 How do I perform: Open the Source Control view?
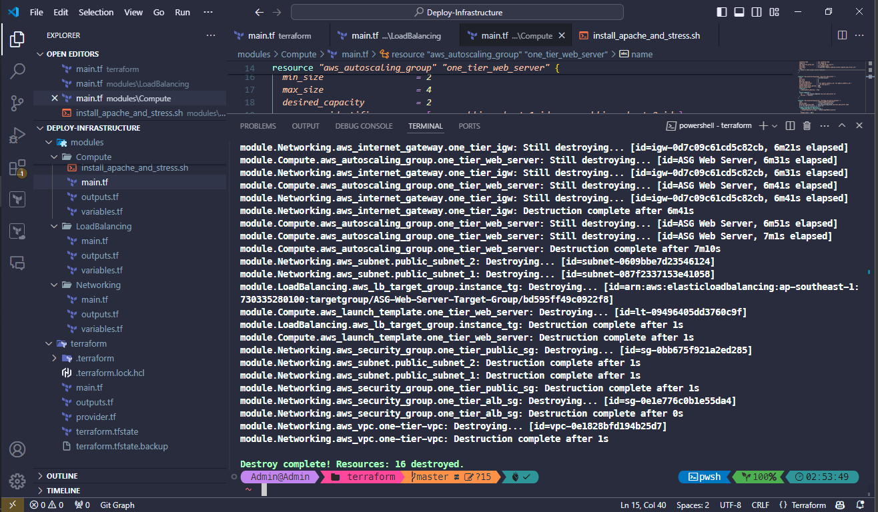[17, 103]
